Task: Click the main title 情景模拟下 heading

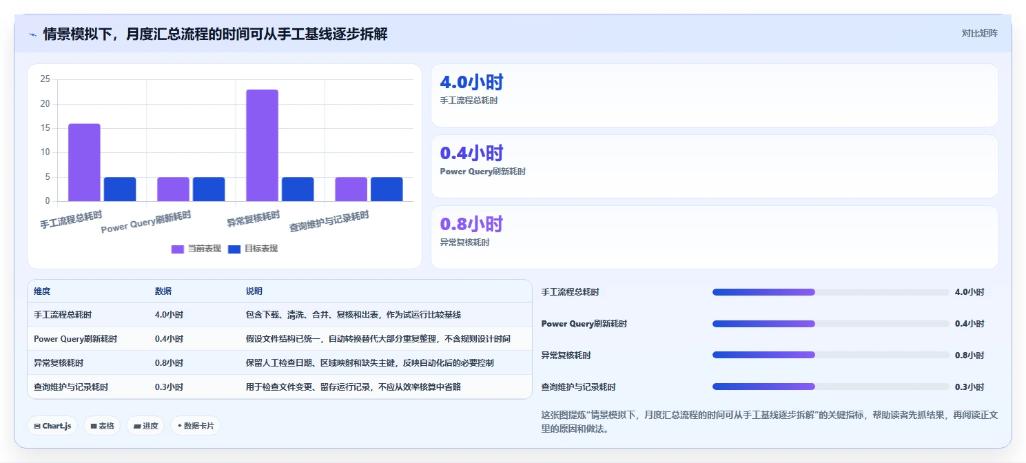Action: click(x=215, y=34)
